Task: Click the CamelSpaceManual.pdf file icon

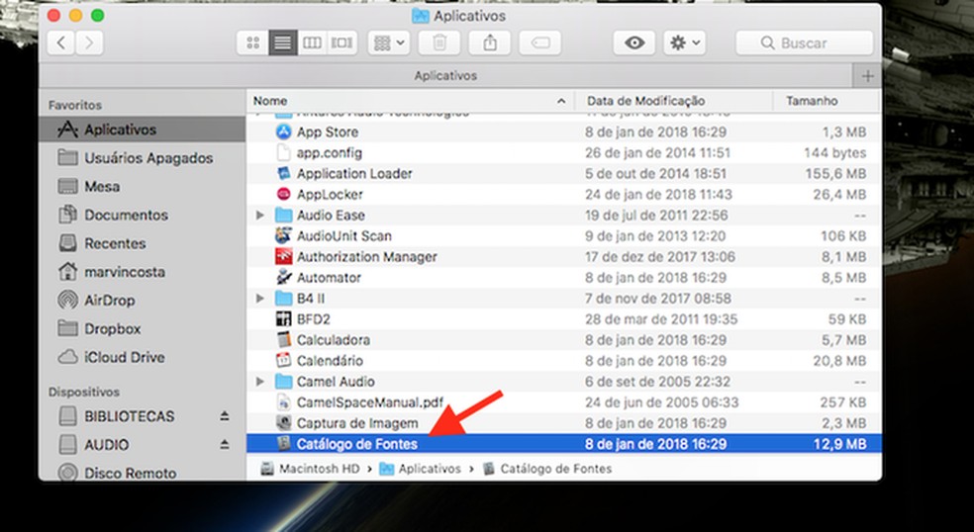Action: [x=283, y=402]
